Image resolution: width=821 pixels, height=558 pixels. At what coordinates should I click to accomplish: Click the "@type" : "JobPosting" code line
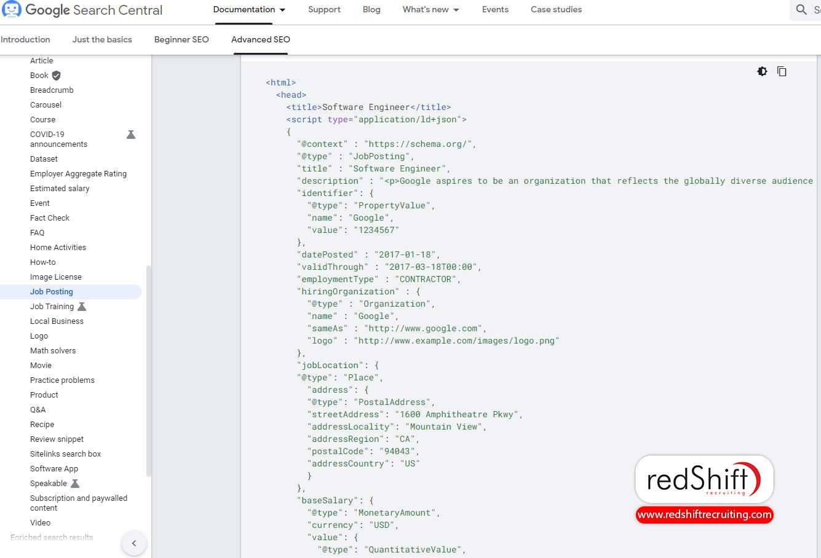[355, 156]
